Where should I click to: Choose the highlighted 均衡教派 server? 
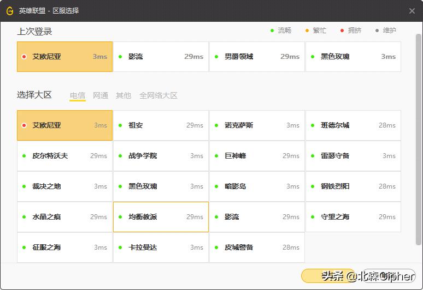point(161,217)
